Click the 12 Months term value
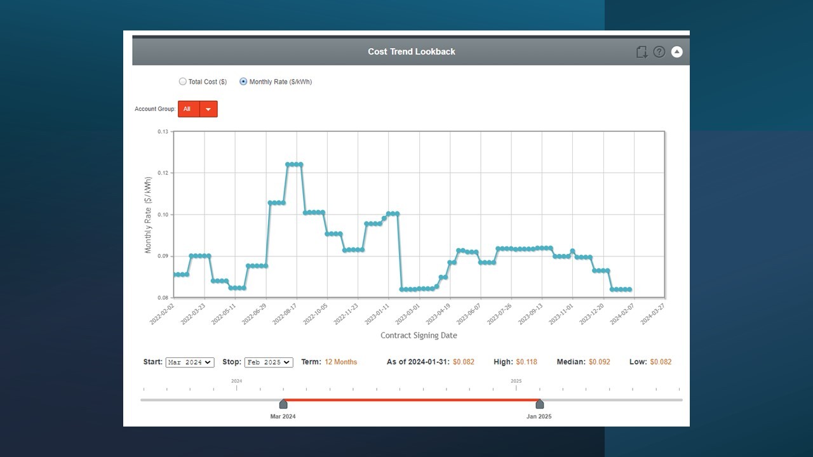This screenshot has height=457, width=813. tap(340, 362)
